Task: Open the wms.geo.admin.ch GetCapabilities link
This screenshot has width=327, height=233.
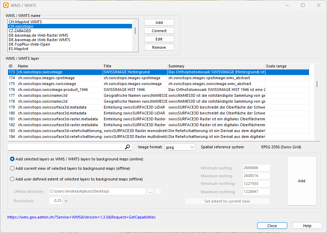Action: click(x=81, y=217)
